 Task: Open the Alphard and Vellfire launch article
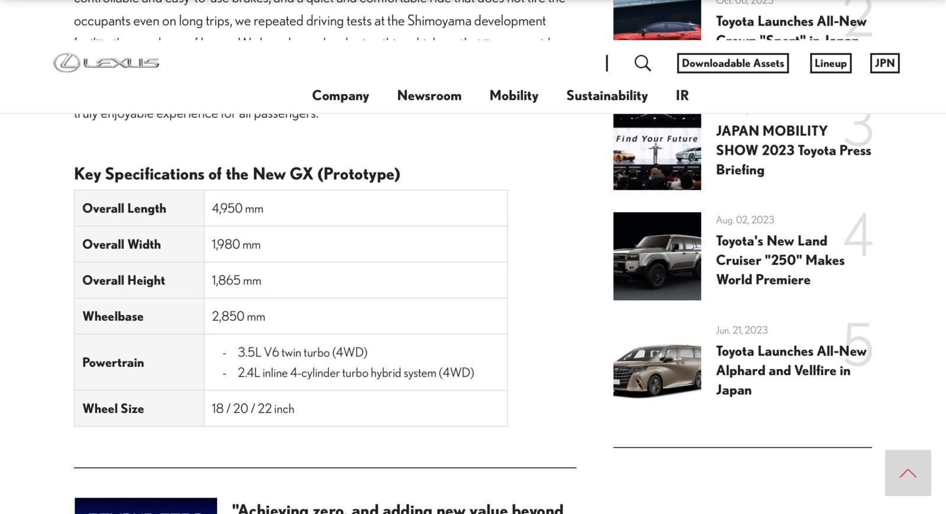pyautogui.click(x=790, y=370)
